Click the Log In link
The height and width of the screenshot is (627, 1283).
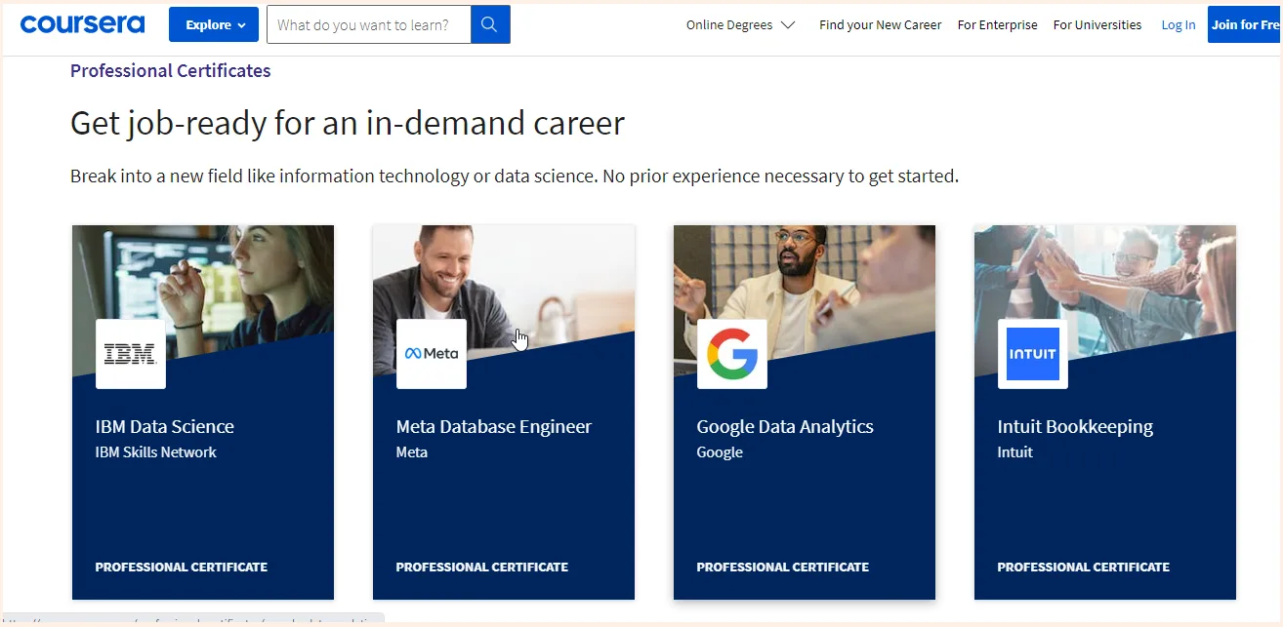coord(1178,25)
